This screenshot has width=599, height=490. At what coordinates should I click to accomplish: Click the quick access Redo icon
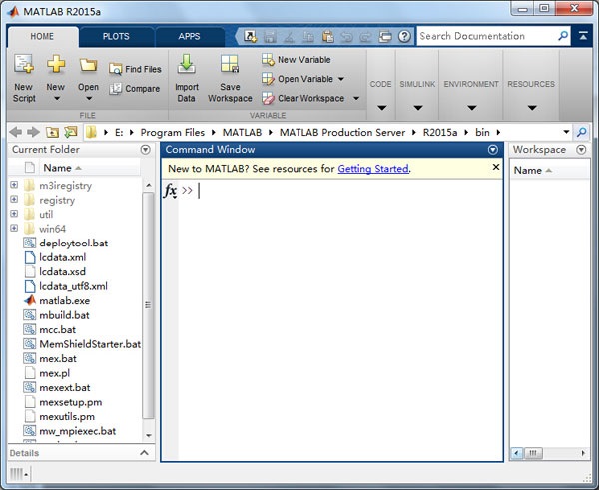coord(365,36)
